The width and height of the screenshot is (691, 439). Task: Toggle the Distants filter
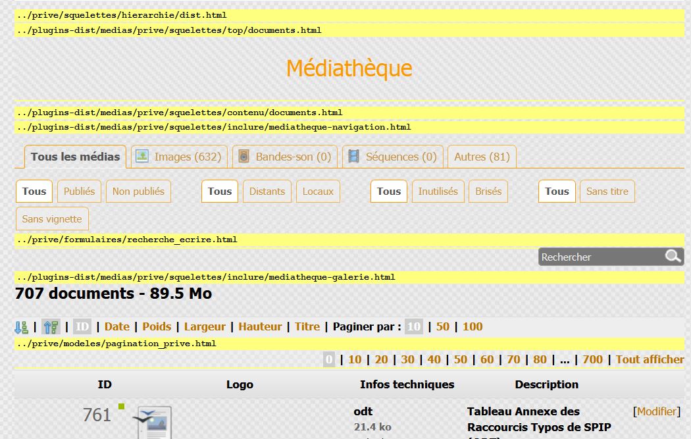tap(267, 192)
